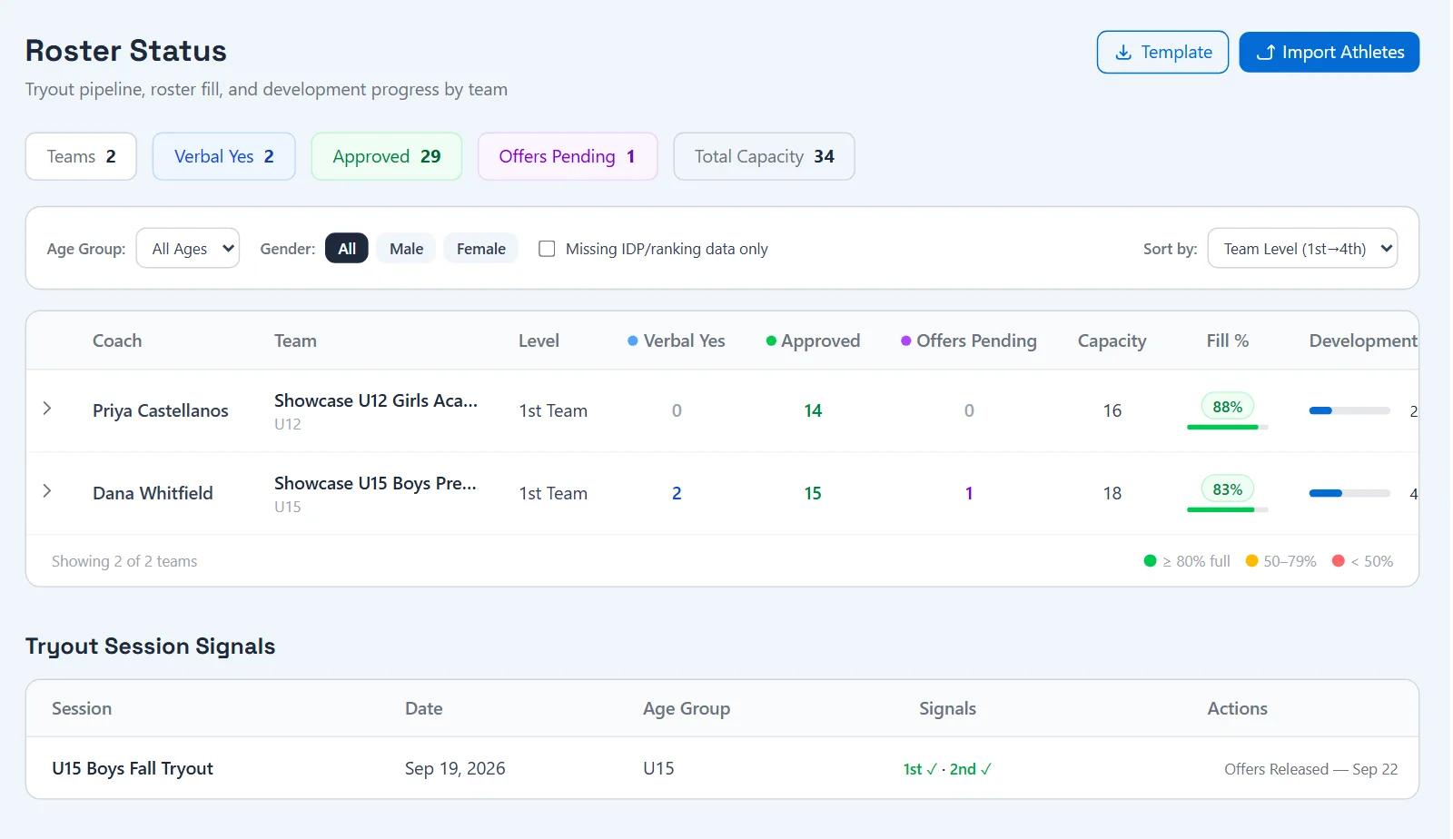Open the U15 Boys Fall Tryout session
This screenshot has width=1453, height=839.
coord(133,768)
